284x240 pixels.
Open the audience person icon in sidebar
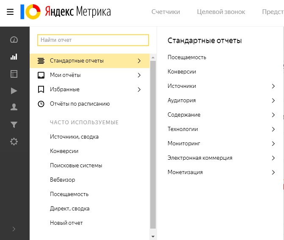tap(14, 107)
